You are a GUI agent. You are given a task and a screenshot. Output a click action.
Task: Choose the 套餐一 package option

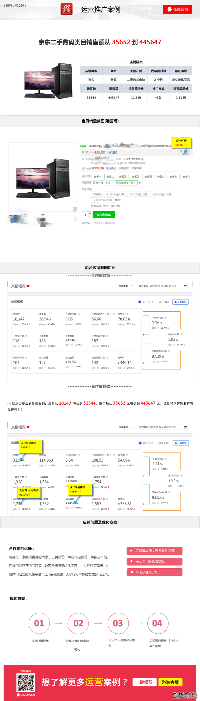[97, 177]
